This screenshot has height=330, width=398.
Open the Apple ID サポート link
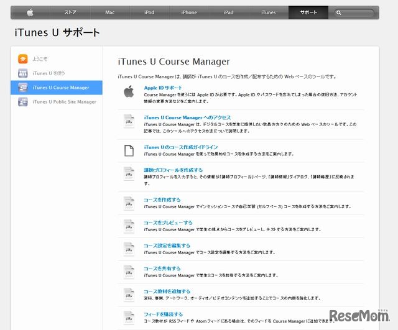[164, 88]
